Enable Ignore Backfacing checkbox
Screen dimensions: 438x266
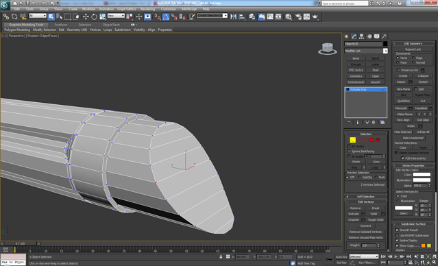pyautogui.click(x=349, y=151)
